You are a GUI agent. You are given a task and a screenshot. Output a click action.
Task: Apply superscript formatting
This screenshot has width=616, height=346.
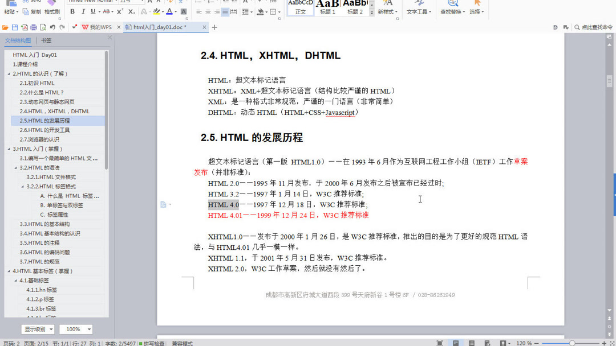(120, 10)
